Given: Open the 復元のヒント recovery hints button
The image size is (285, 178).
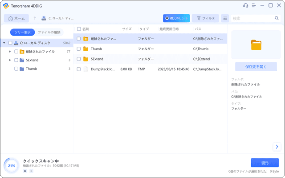Looking at the screenshot, I should pyautogui.click(x=176, y=18).
